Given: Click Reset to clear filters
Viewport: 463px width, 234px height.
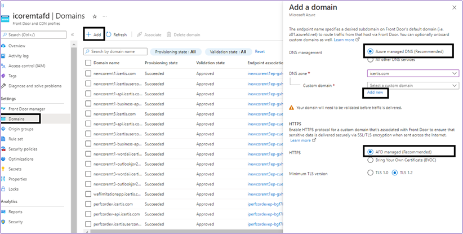Looking at the screenshot, I should coord(260,51).
